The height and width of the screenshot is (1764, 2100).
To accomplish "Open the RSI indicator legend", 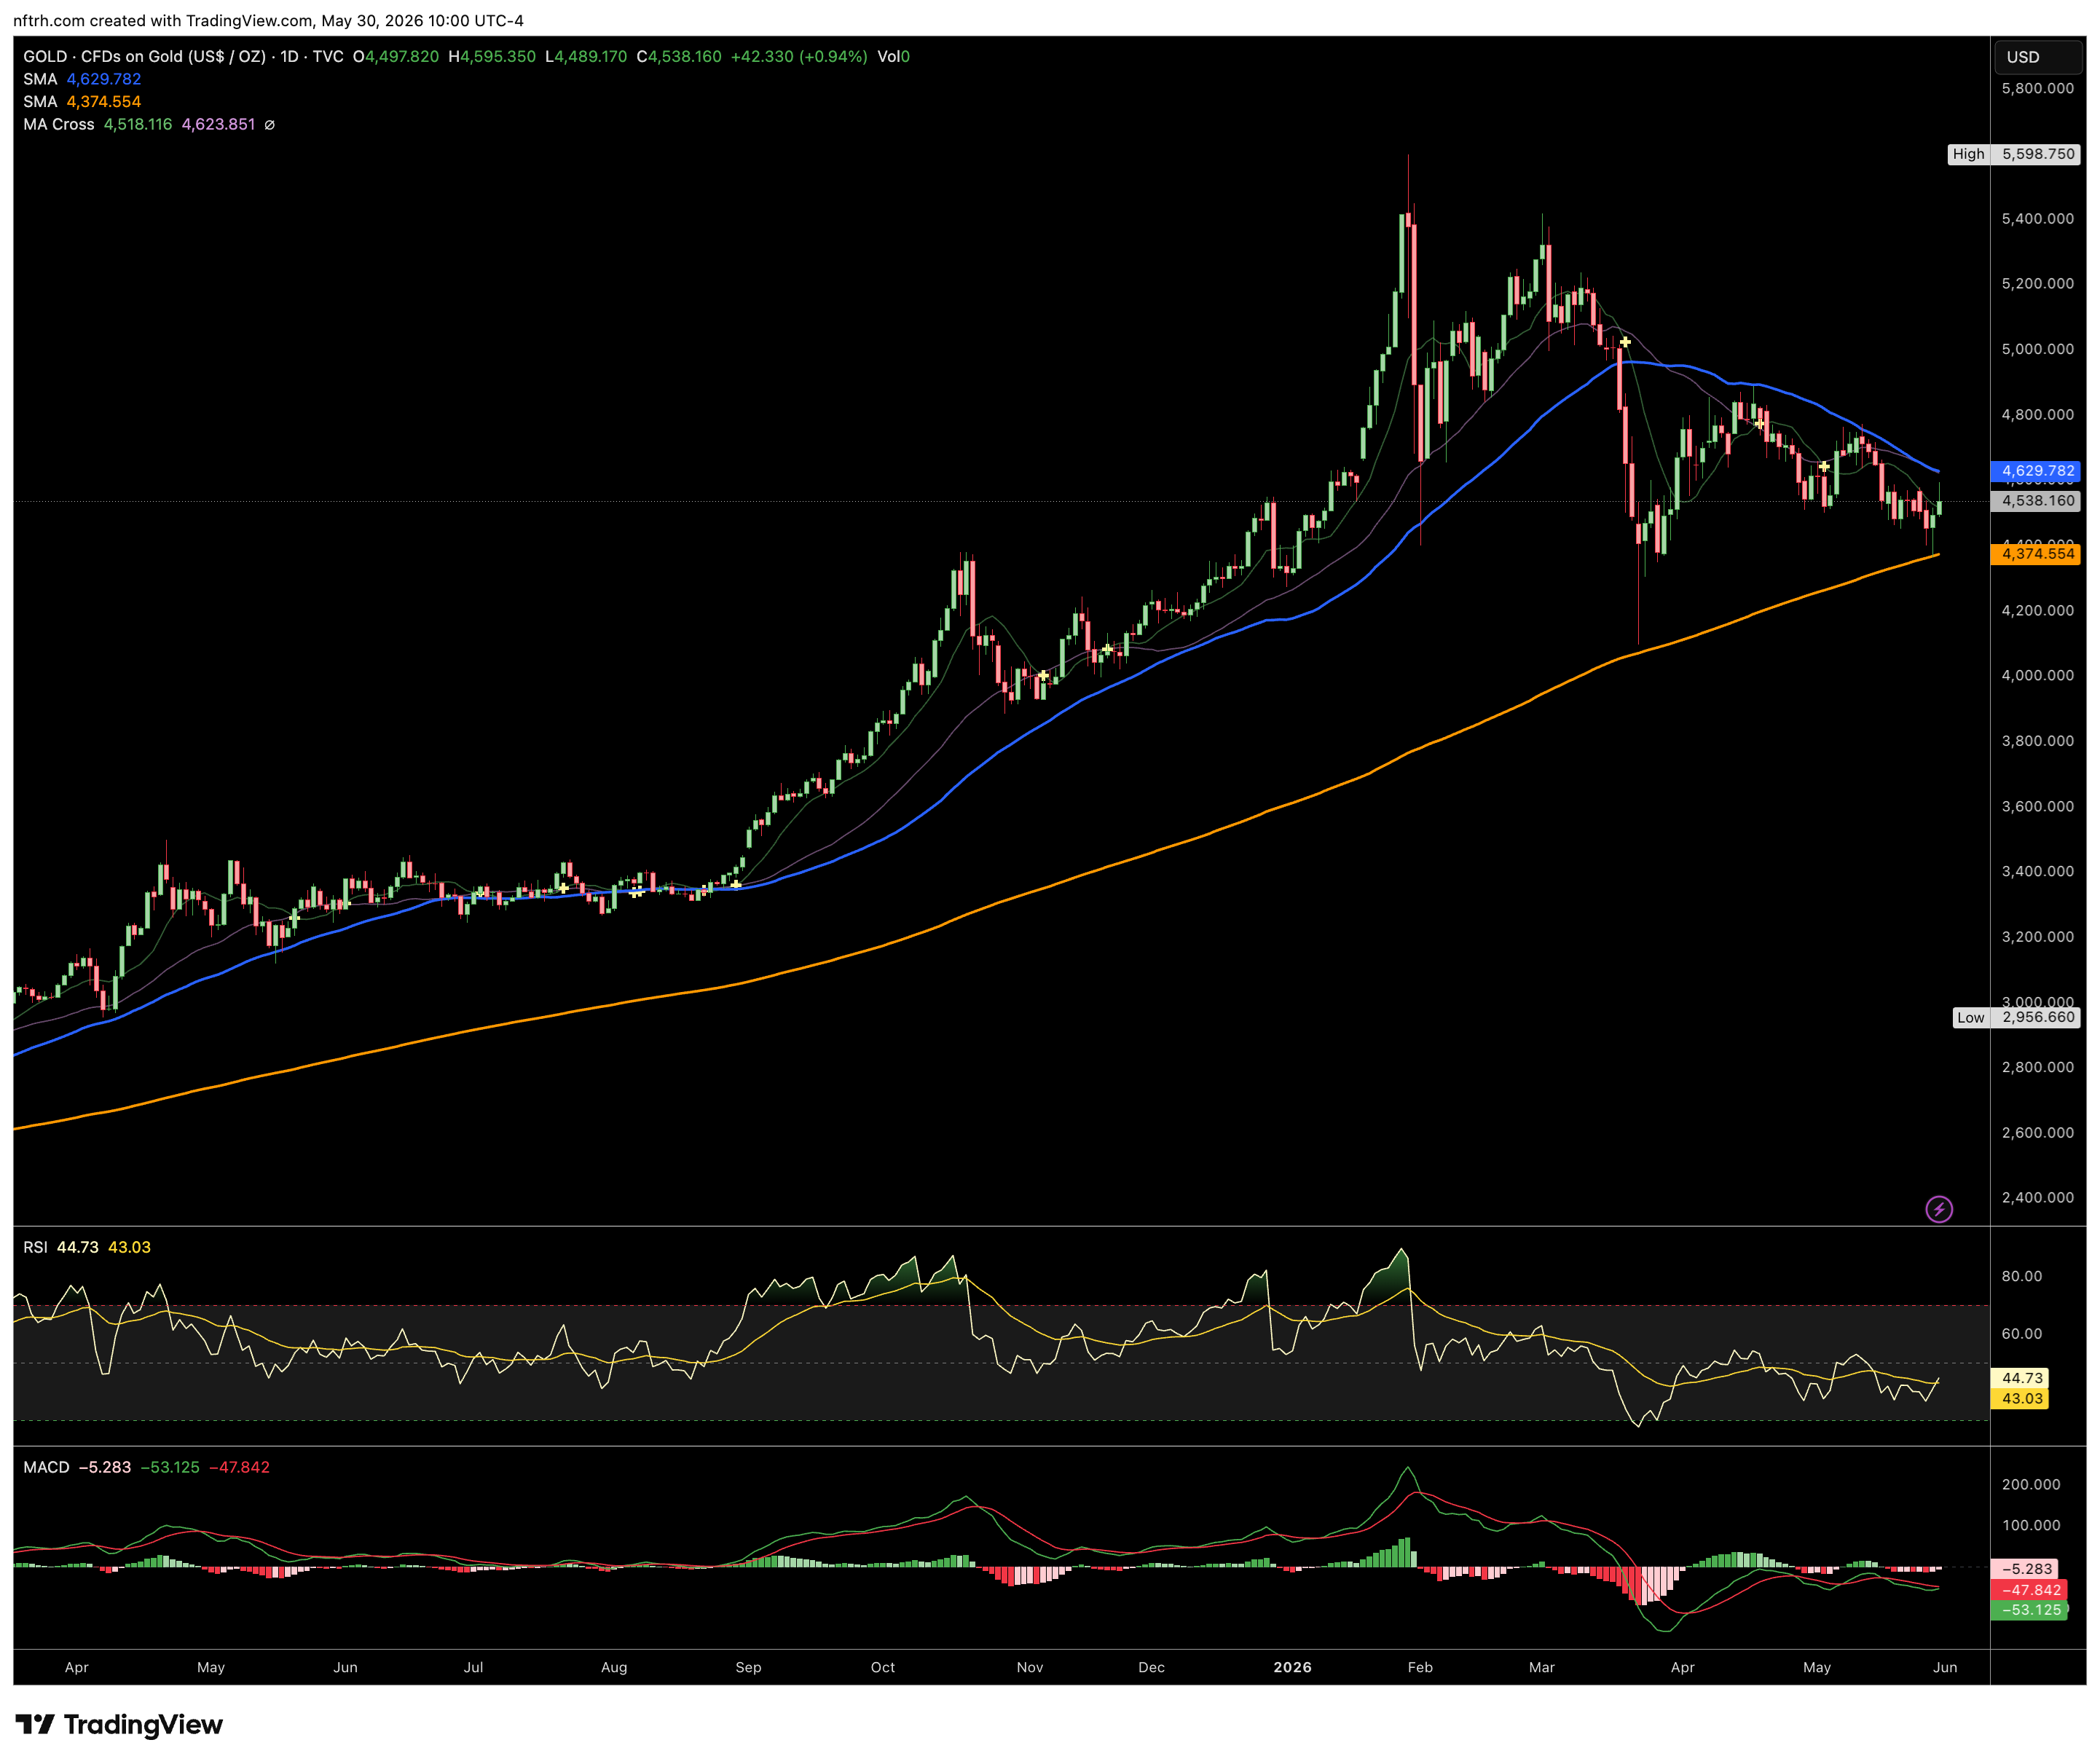I will (87, 1247).
